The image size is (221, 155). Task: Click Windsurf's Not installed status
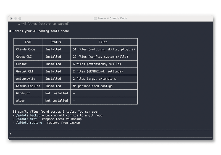click(x=56, y=93)
